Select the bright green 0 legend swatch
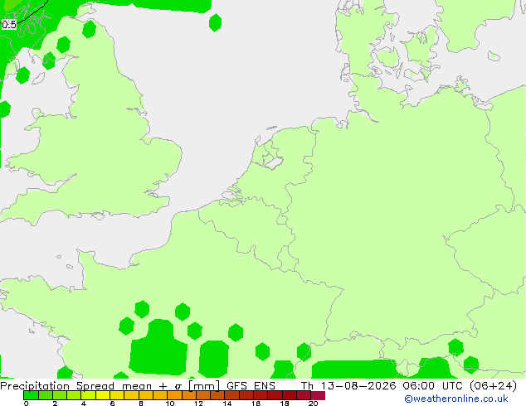This screenshot has height=406, width=526. click(x=31, y=395)
